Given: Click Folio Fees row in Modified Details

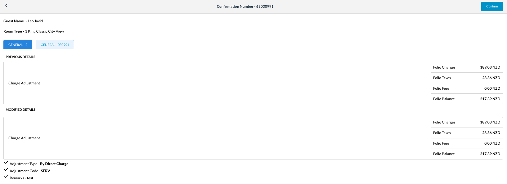Looking at the screenshot, I should tap(466, 143).
